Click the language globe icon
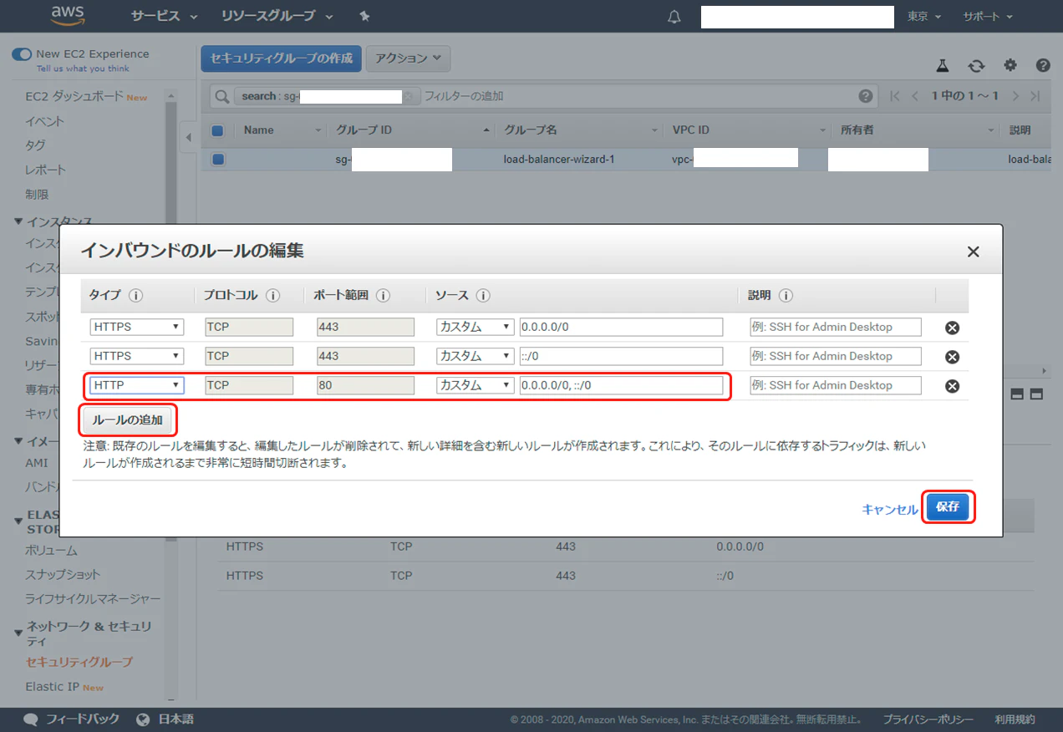This screenshot has height=732, width=1063. 143,719
